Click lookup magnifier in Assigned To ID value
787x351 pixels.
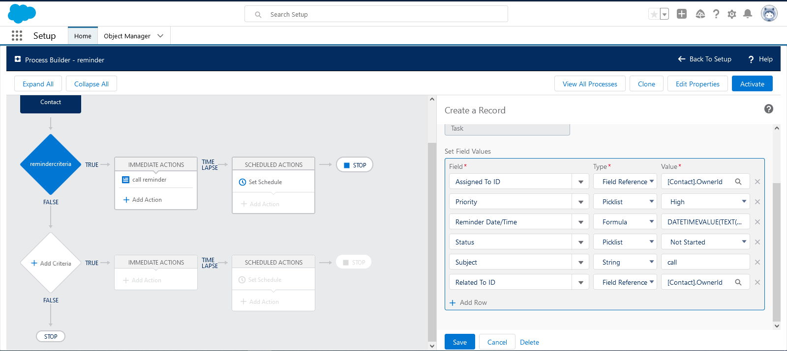pyautogui.click(x=738, y=182)
